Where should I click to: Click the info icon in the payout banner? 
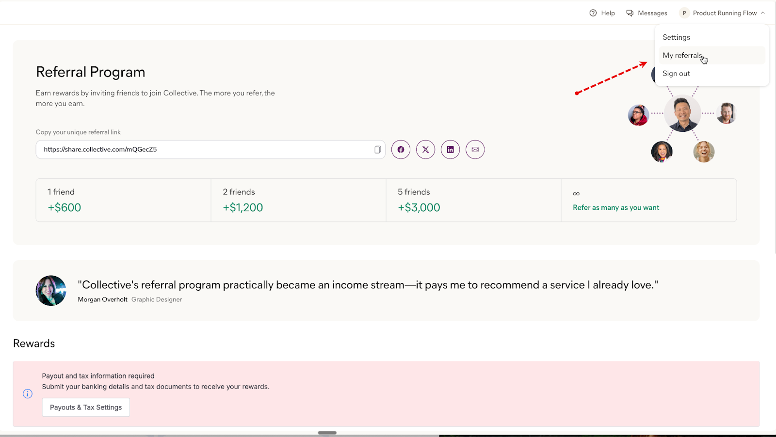27,393
